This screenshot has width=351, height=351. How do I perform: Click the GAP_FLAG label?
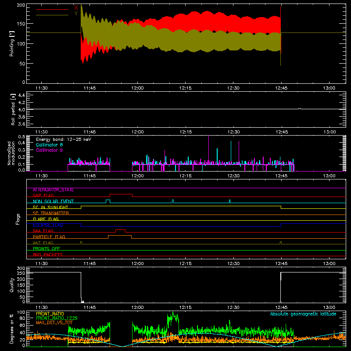point(43,195)
